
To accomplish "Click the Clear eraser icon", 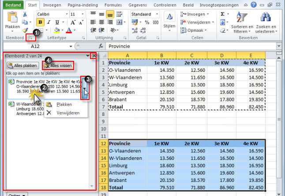I will (222, 30).
